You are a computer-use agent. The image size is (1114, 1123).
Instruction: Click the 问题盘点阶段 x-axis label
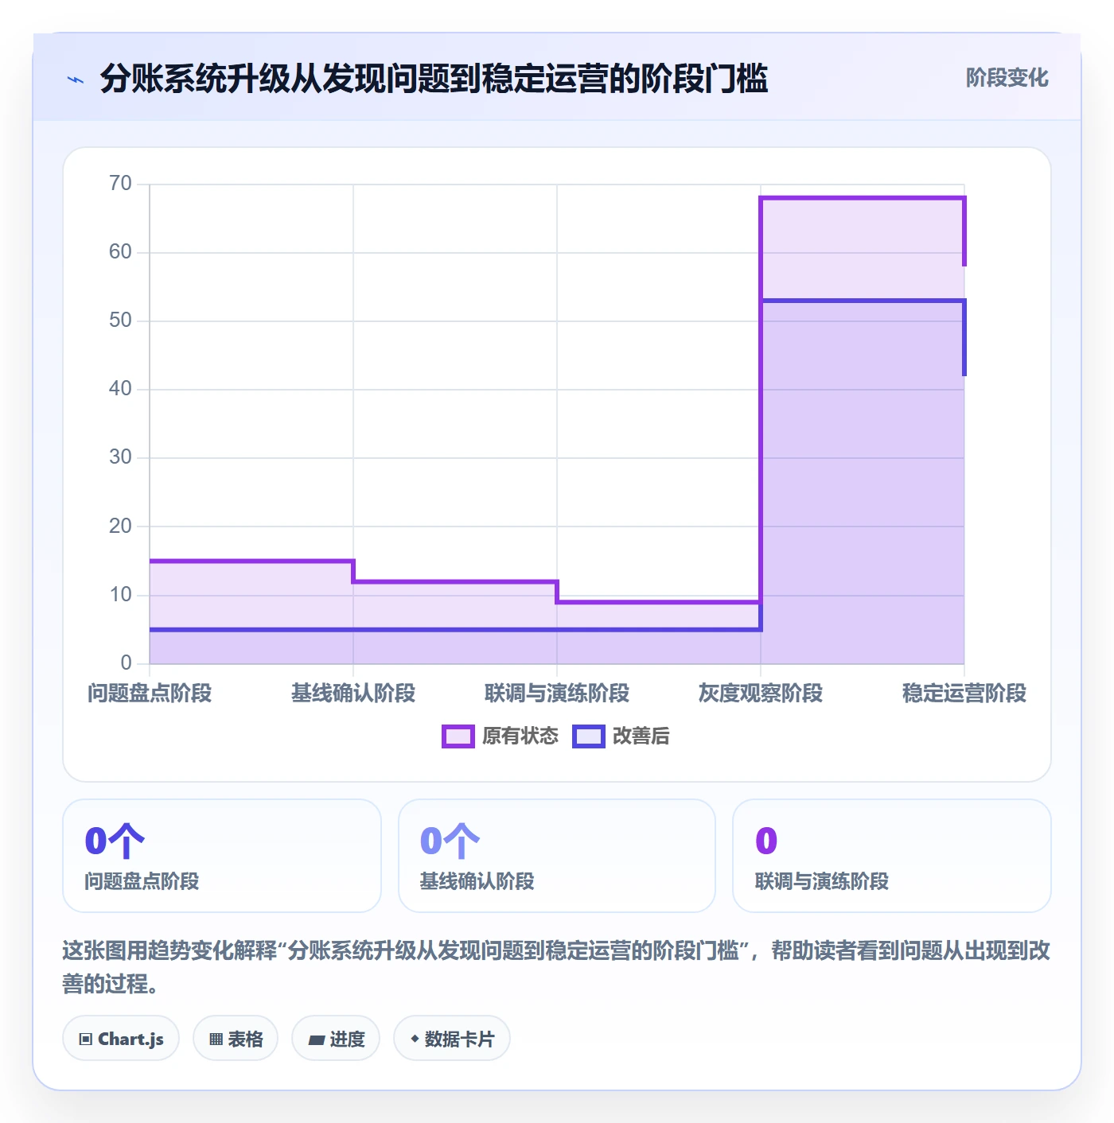pos(150,693)
